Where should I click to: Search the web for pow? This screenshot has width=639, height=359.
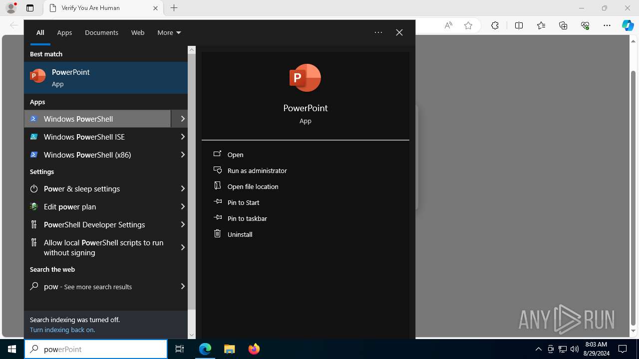[97, 286]
